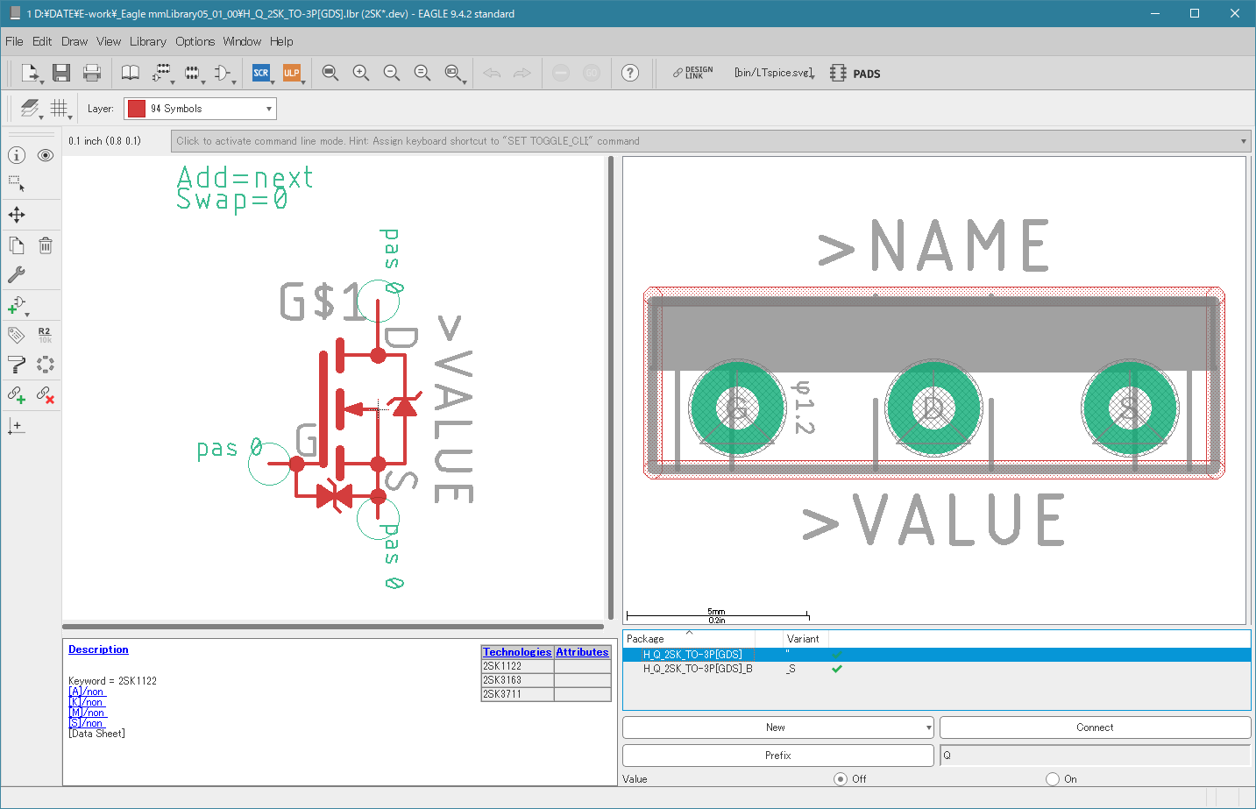This screenshot has height=809, width=1256.
Task: Open the Layer dropdown showing 94 Symbols
Action: click(x=200, y=109)
